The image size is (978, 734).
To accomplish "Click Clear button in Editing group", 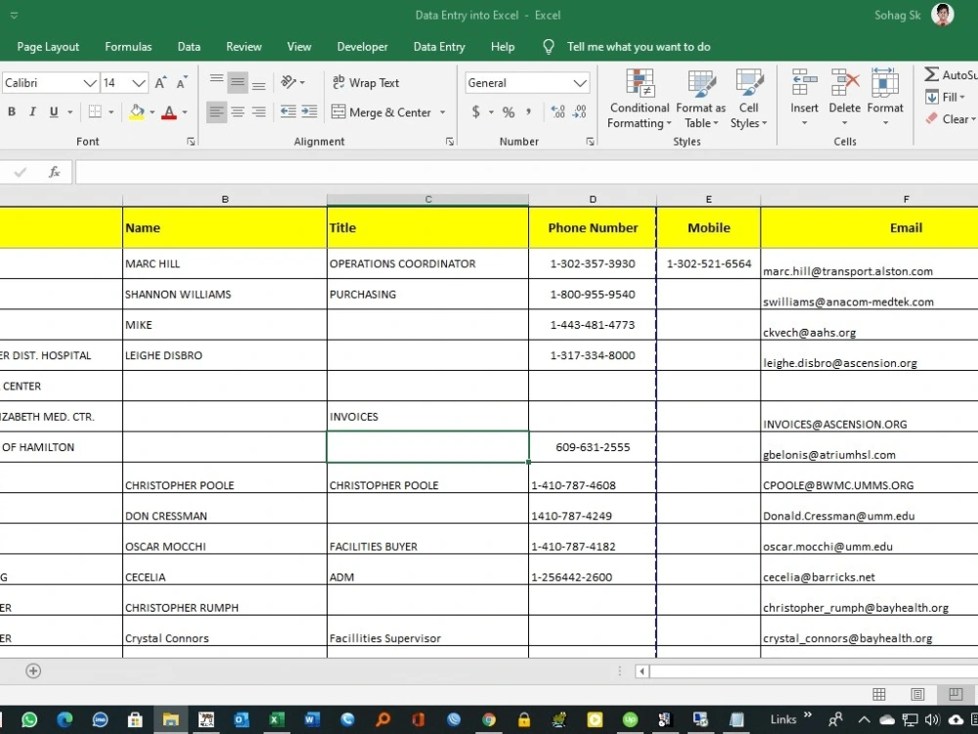I will [951, 118].
